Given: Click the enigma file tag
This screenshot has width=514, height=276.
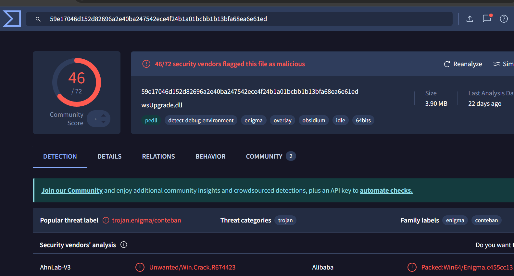Looking at the screenshot, I should click(x=254, y=120).
